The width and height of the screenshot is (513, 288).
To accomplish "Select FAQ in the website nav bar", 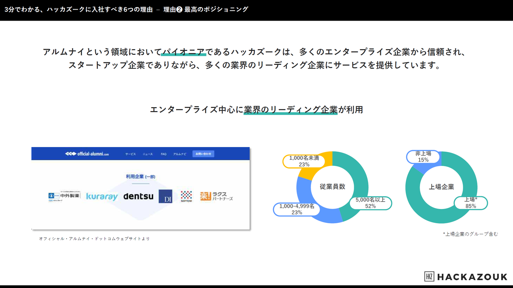I will click(164, 154).
